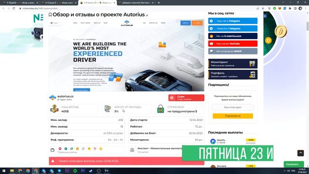
Task: Click the padlock insurance icon
Action: pos(161,109)
